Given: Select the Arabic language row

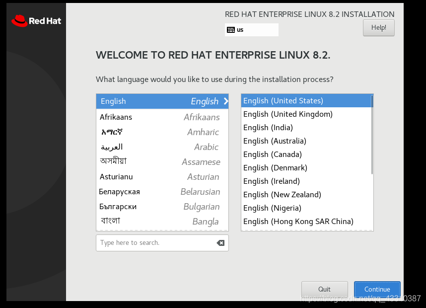Looking at the screenshot, I should (x=162, y=147).
